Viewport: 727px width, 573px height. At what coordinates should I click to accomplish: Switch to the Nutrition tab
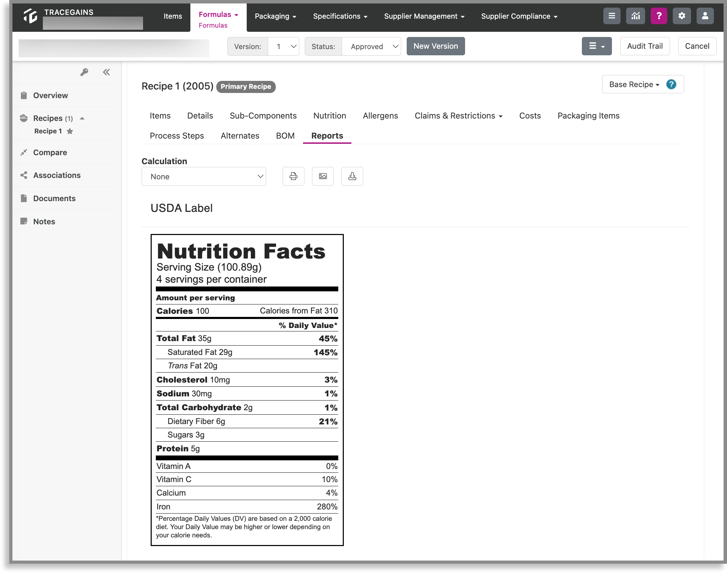click(330, 116)
